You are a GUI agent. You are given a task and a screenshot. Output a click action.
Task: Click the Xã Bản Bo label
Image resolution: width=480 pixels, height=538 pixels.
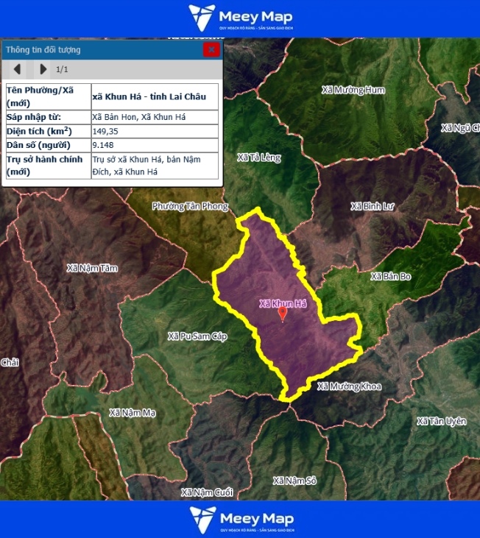coord(391,277)
